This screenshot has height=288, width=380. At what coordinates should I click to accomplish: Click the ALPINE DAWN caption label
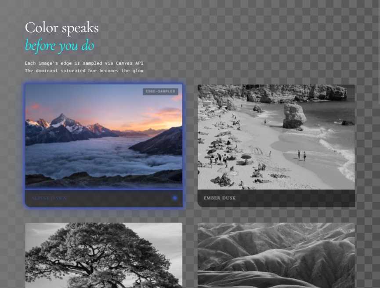pyautogui.click(x=49, y=198)
